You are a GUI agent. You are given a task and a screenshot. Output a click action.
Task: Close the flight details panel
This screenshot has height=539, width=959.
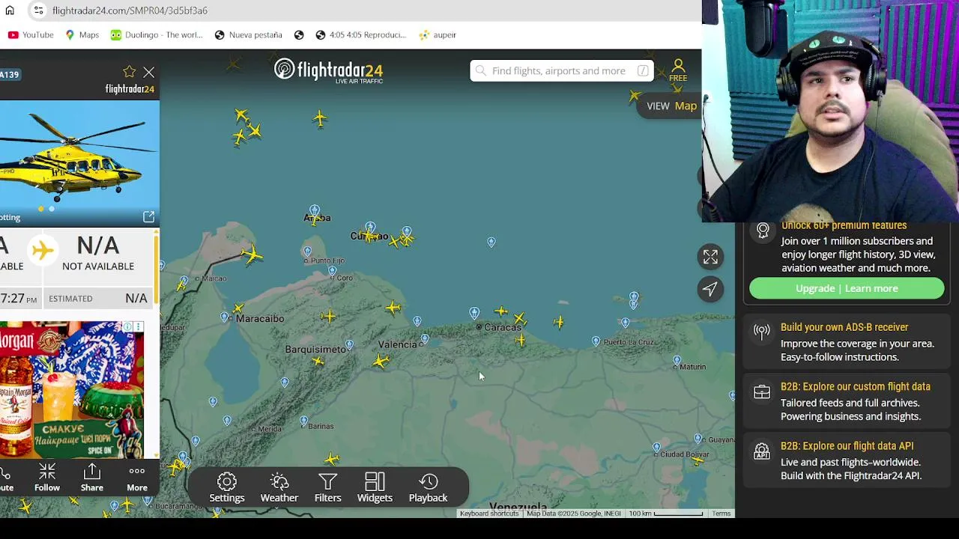[x=149, y=72]
